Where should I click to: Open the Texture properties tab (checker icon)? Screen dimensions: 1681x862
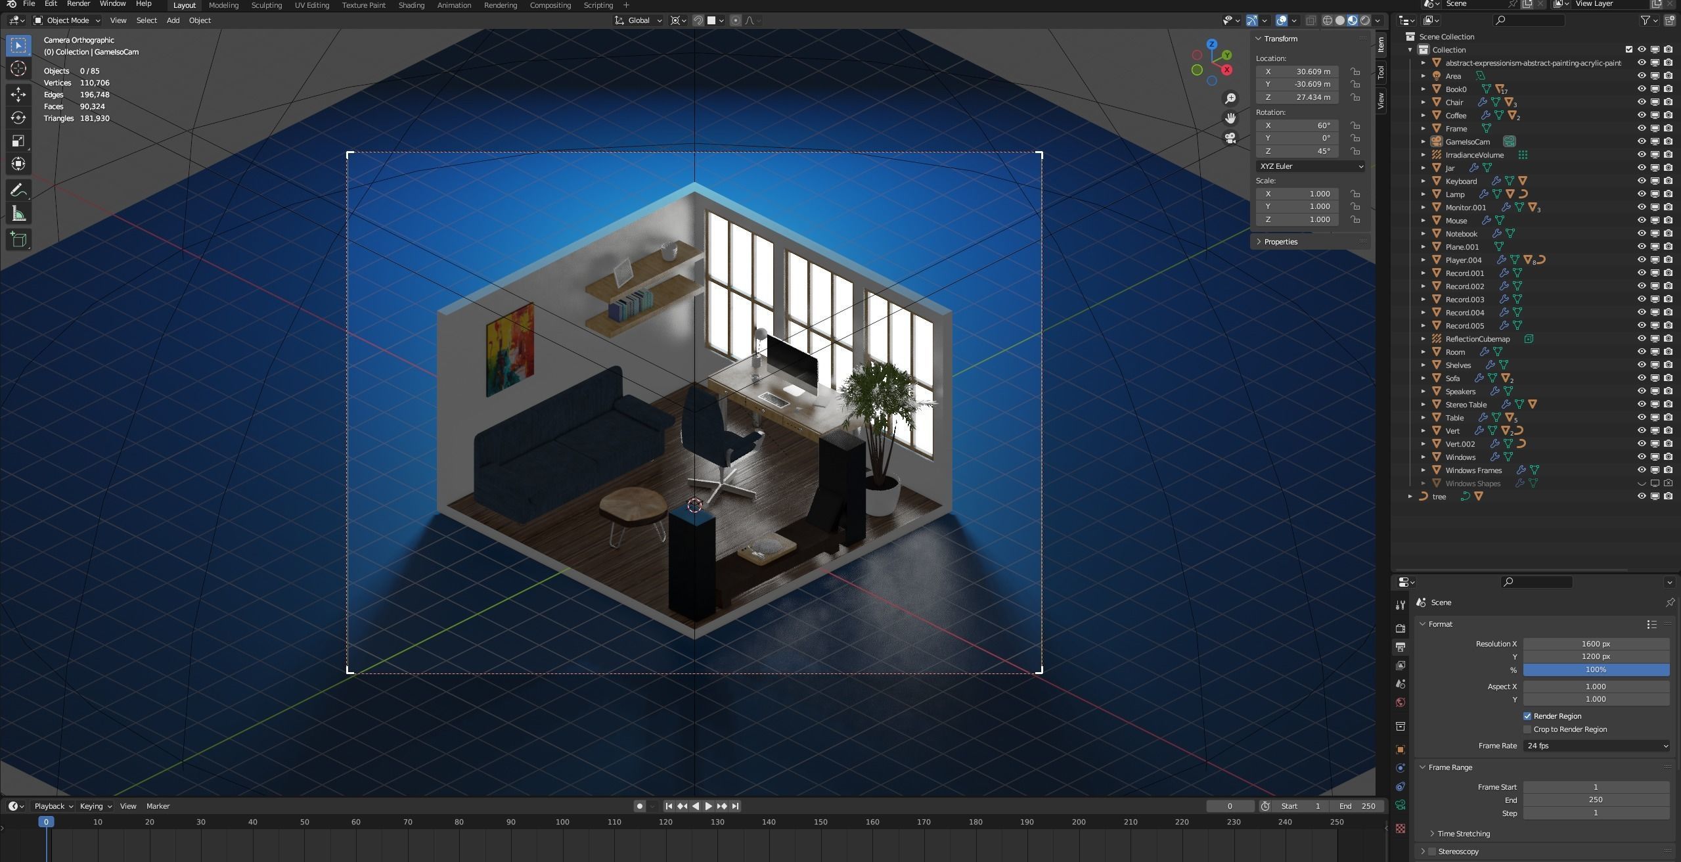[x=1401, y=828]
